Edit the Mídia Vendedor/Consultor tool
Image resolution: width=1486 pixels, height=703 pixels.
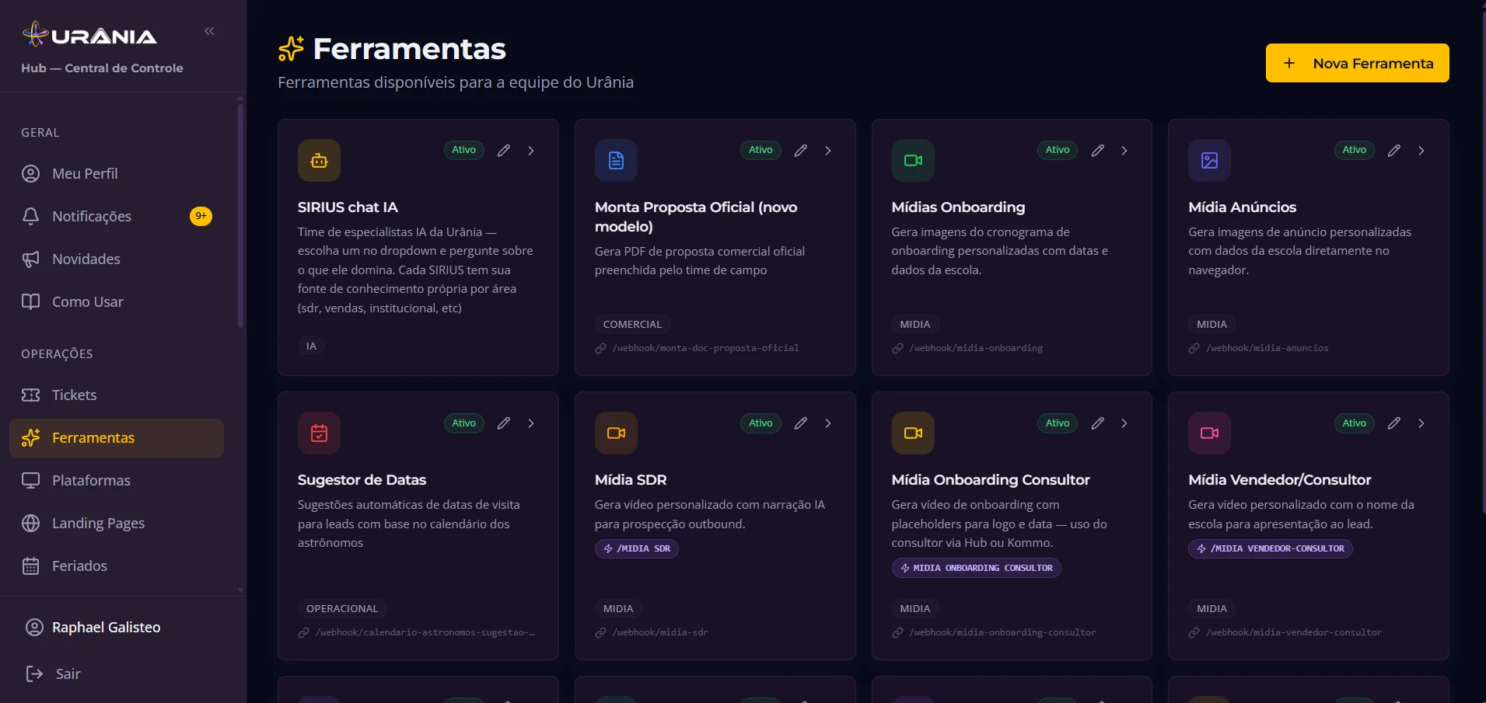(x=1394, y=423)
